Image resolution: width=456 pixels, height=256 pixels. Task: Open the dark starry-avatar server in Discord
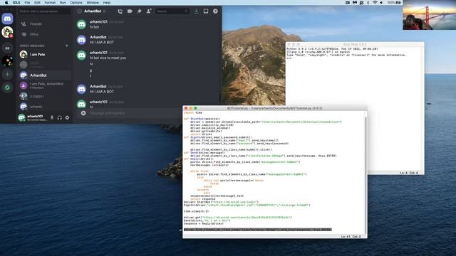pos(7,61)
